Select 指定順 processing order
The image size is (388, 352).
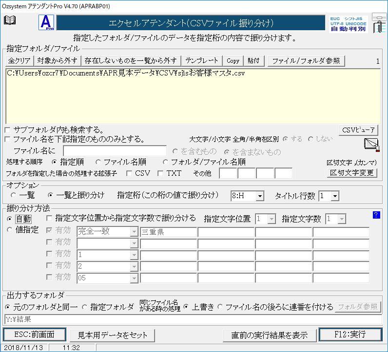click(54, 162)
